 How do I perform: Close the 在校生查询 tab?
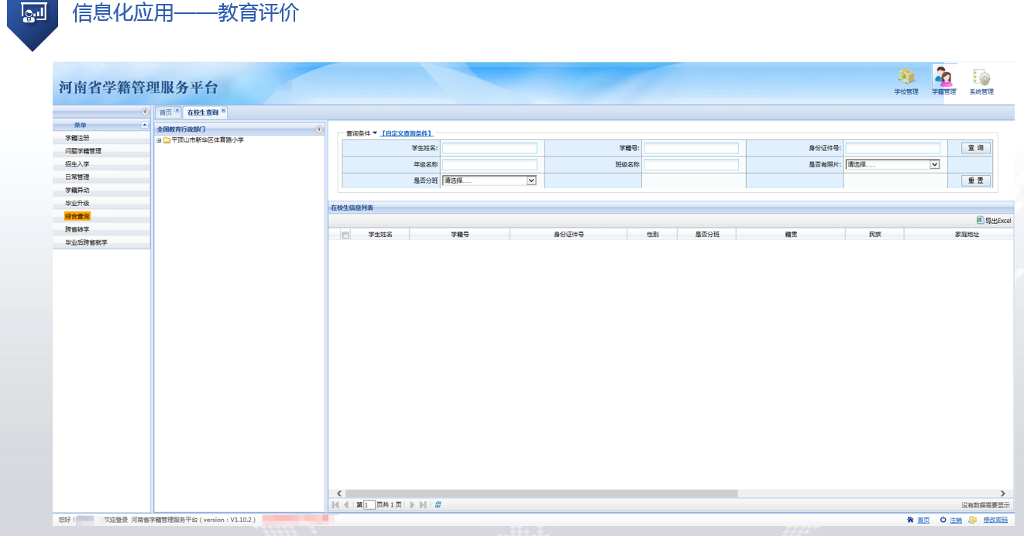point(224,111)
